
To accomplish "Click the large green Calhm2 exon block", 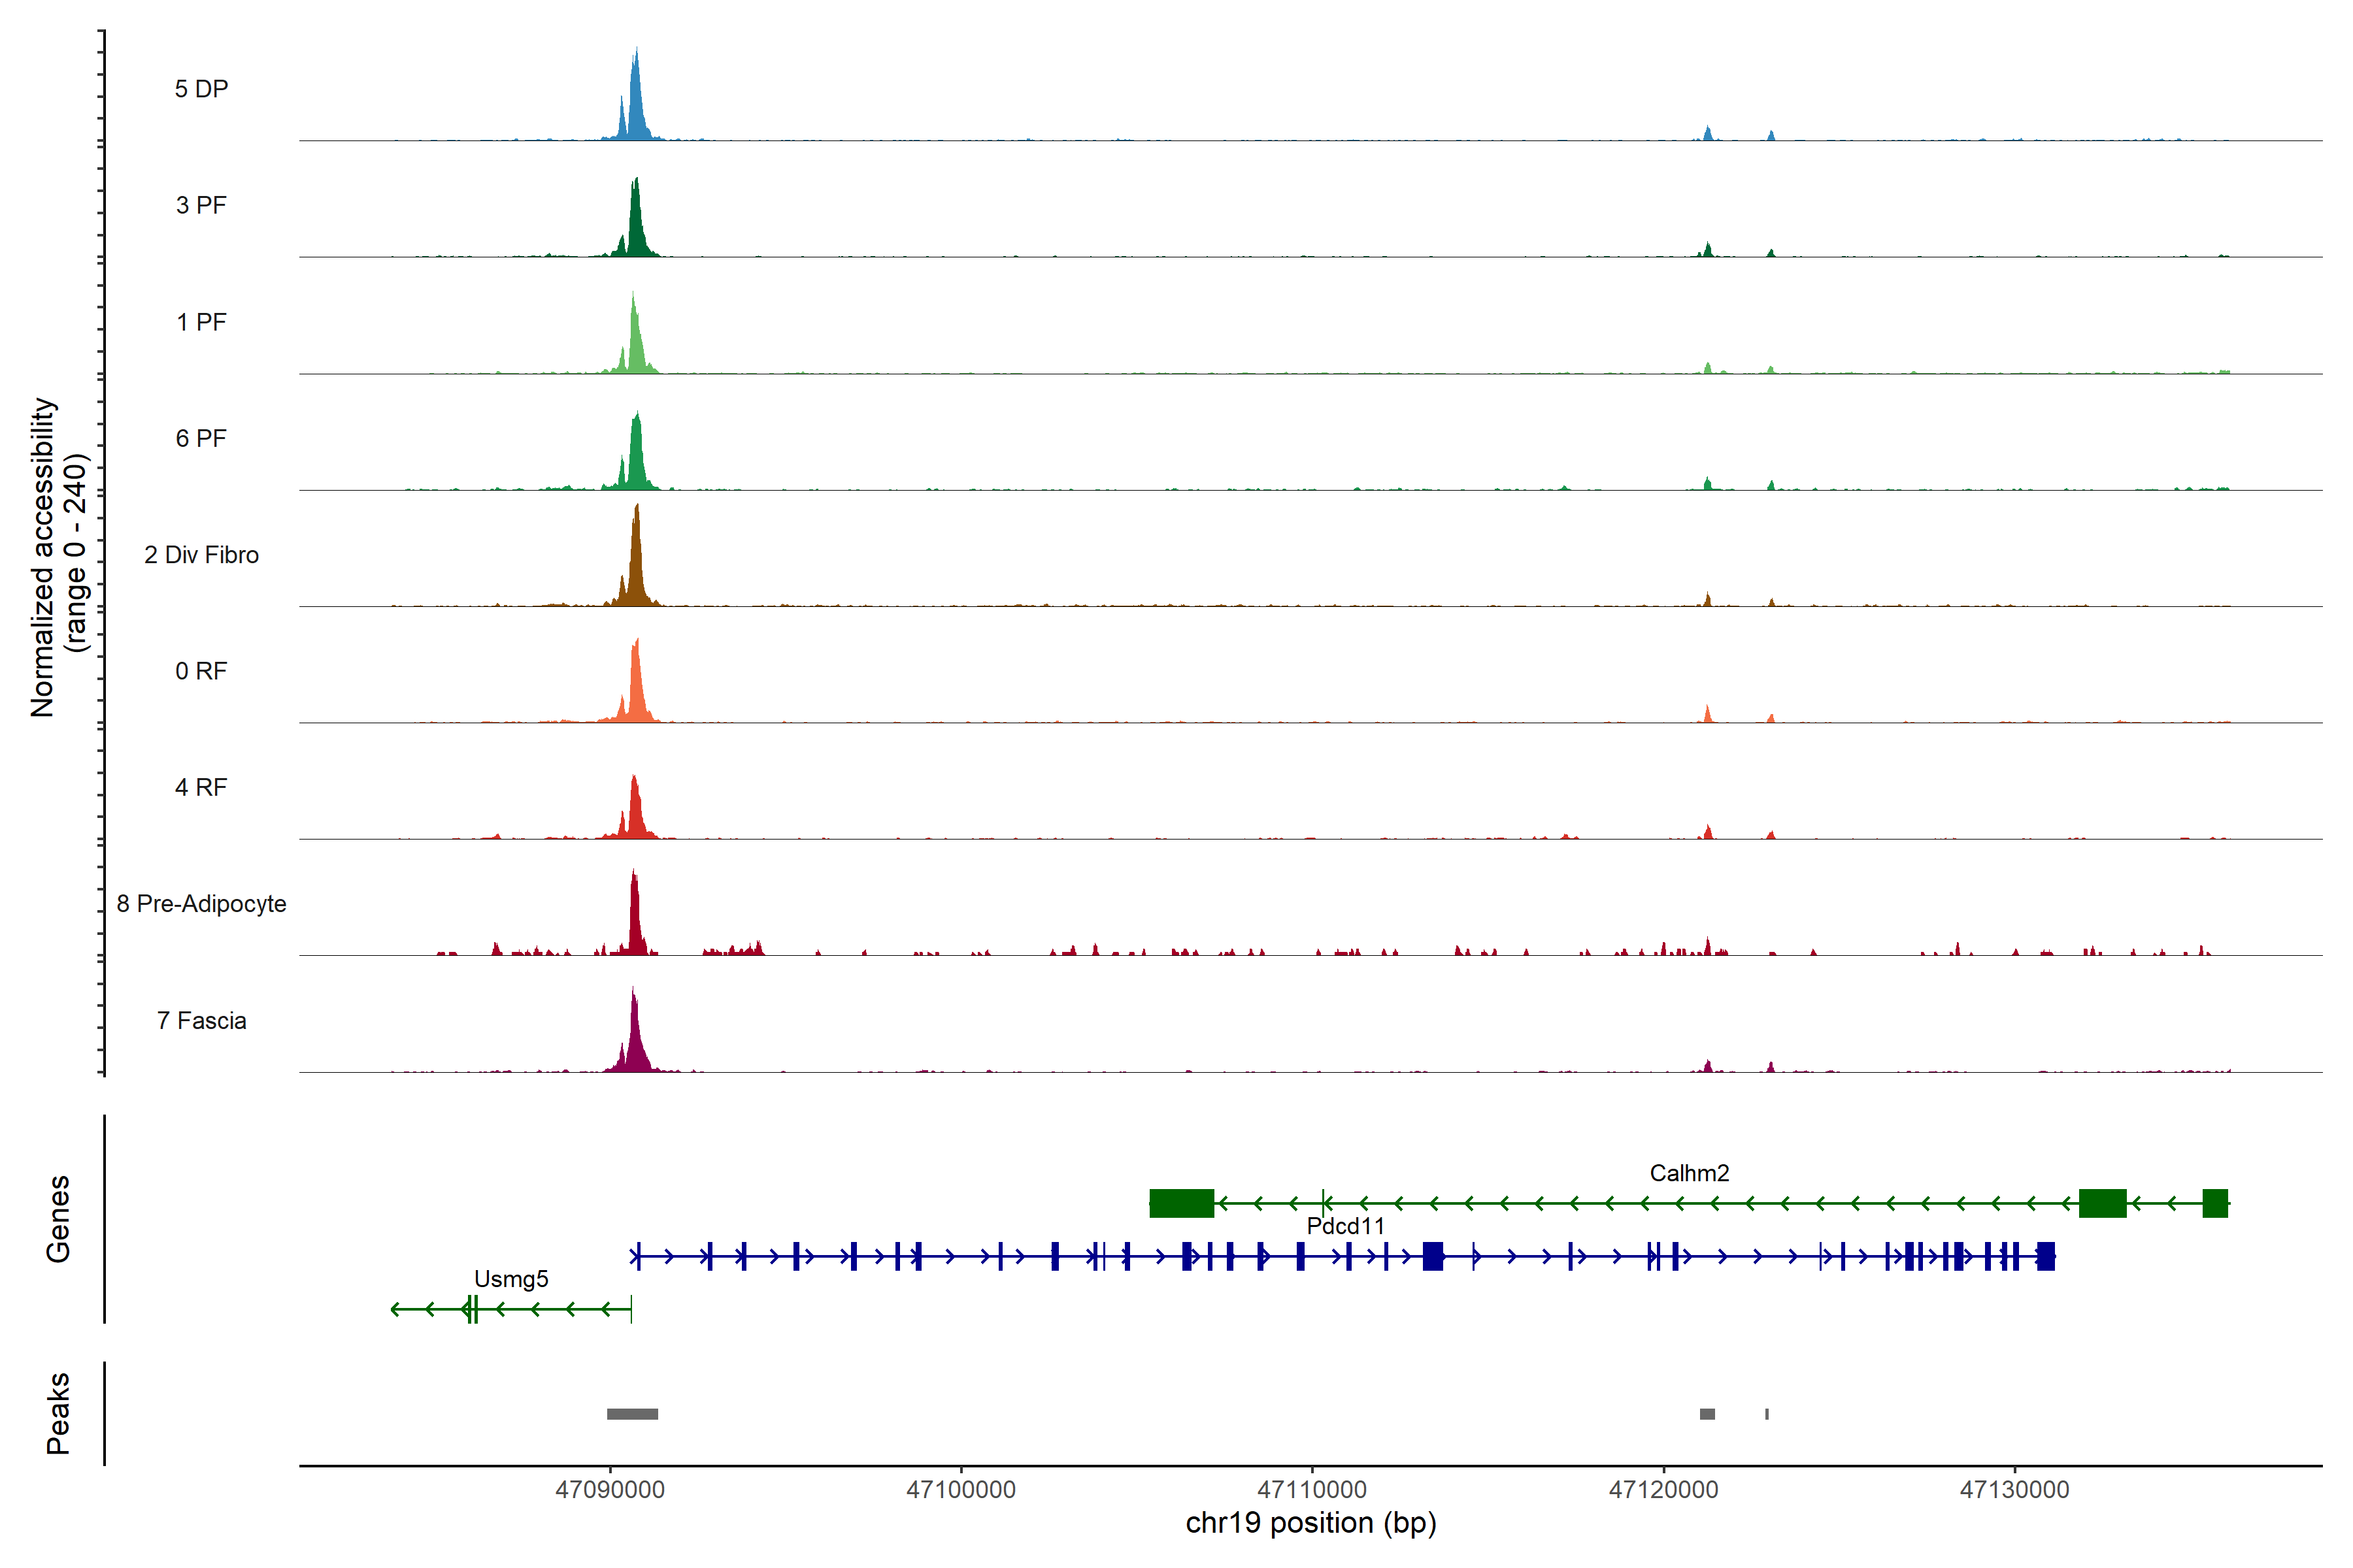I will click(1182, 1203).
